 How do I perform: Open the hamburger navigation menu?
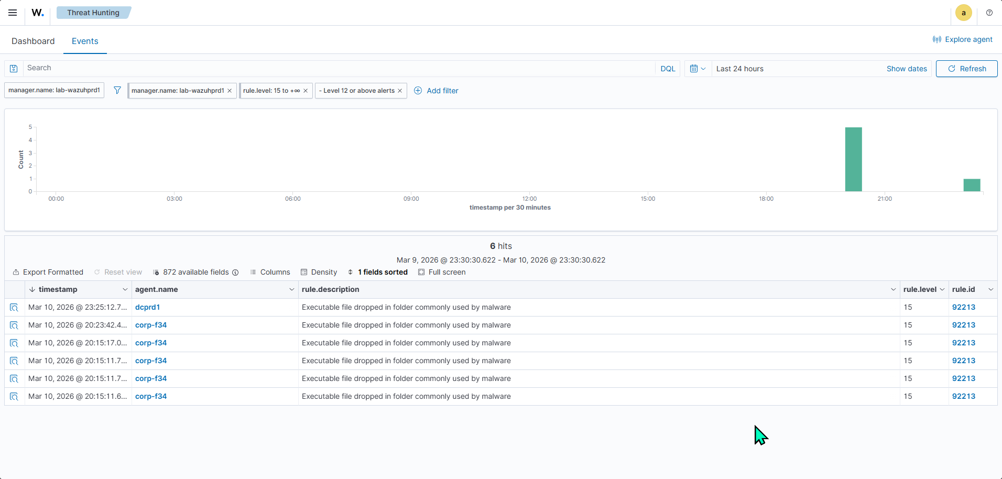point(13,13)
